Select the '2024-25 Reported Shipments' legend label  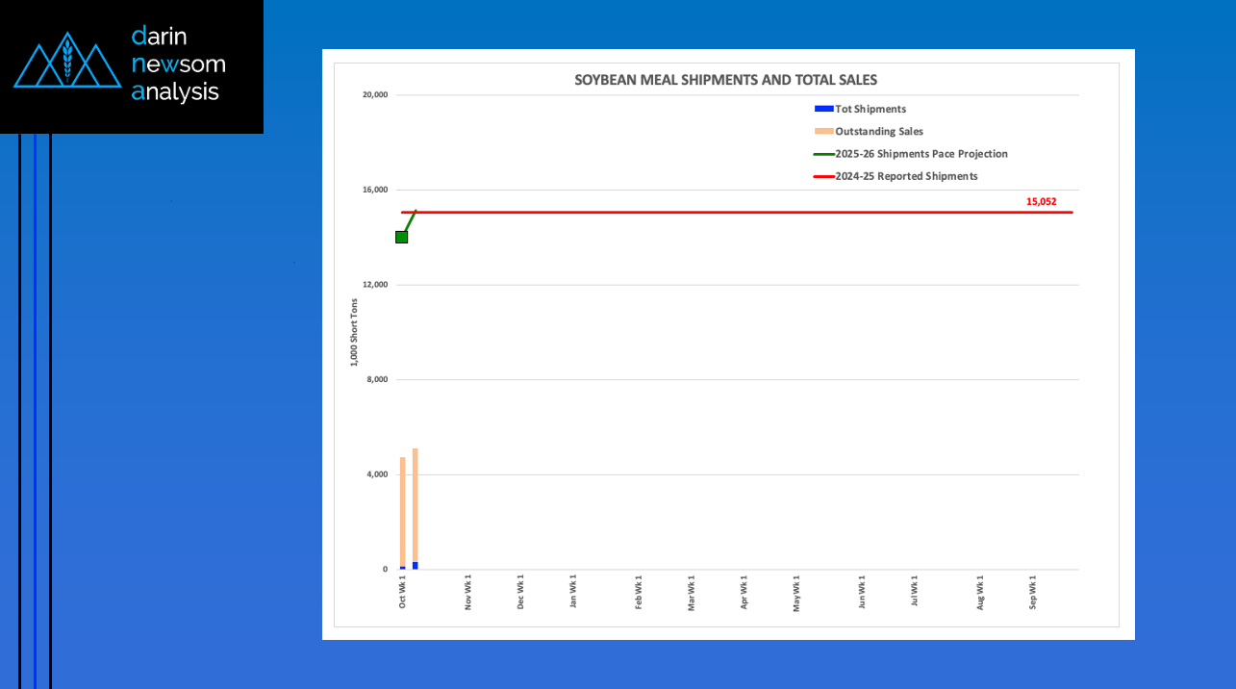(906, 176)
